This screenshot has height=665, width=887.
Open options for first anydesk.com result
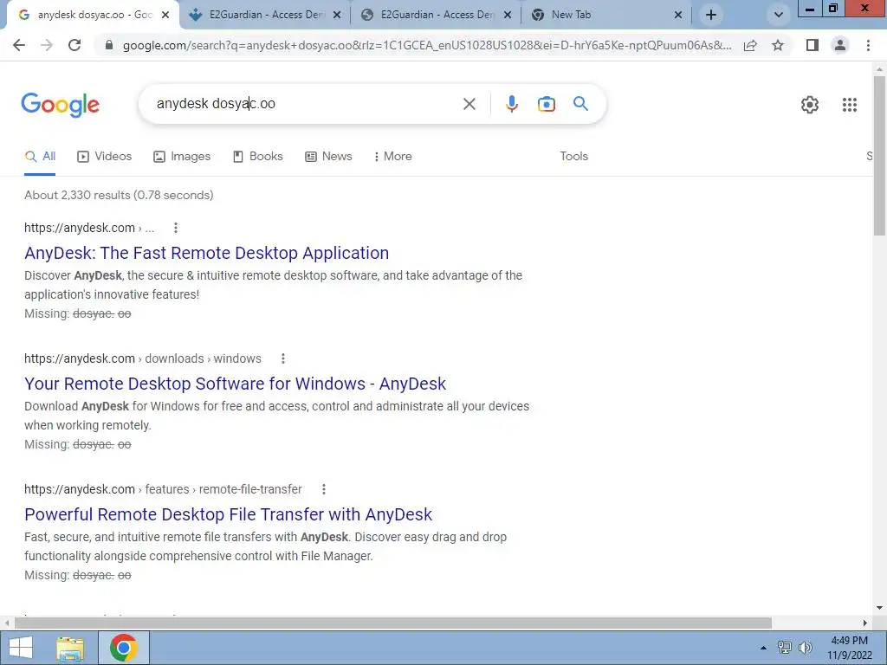click(176, 228)
